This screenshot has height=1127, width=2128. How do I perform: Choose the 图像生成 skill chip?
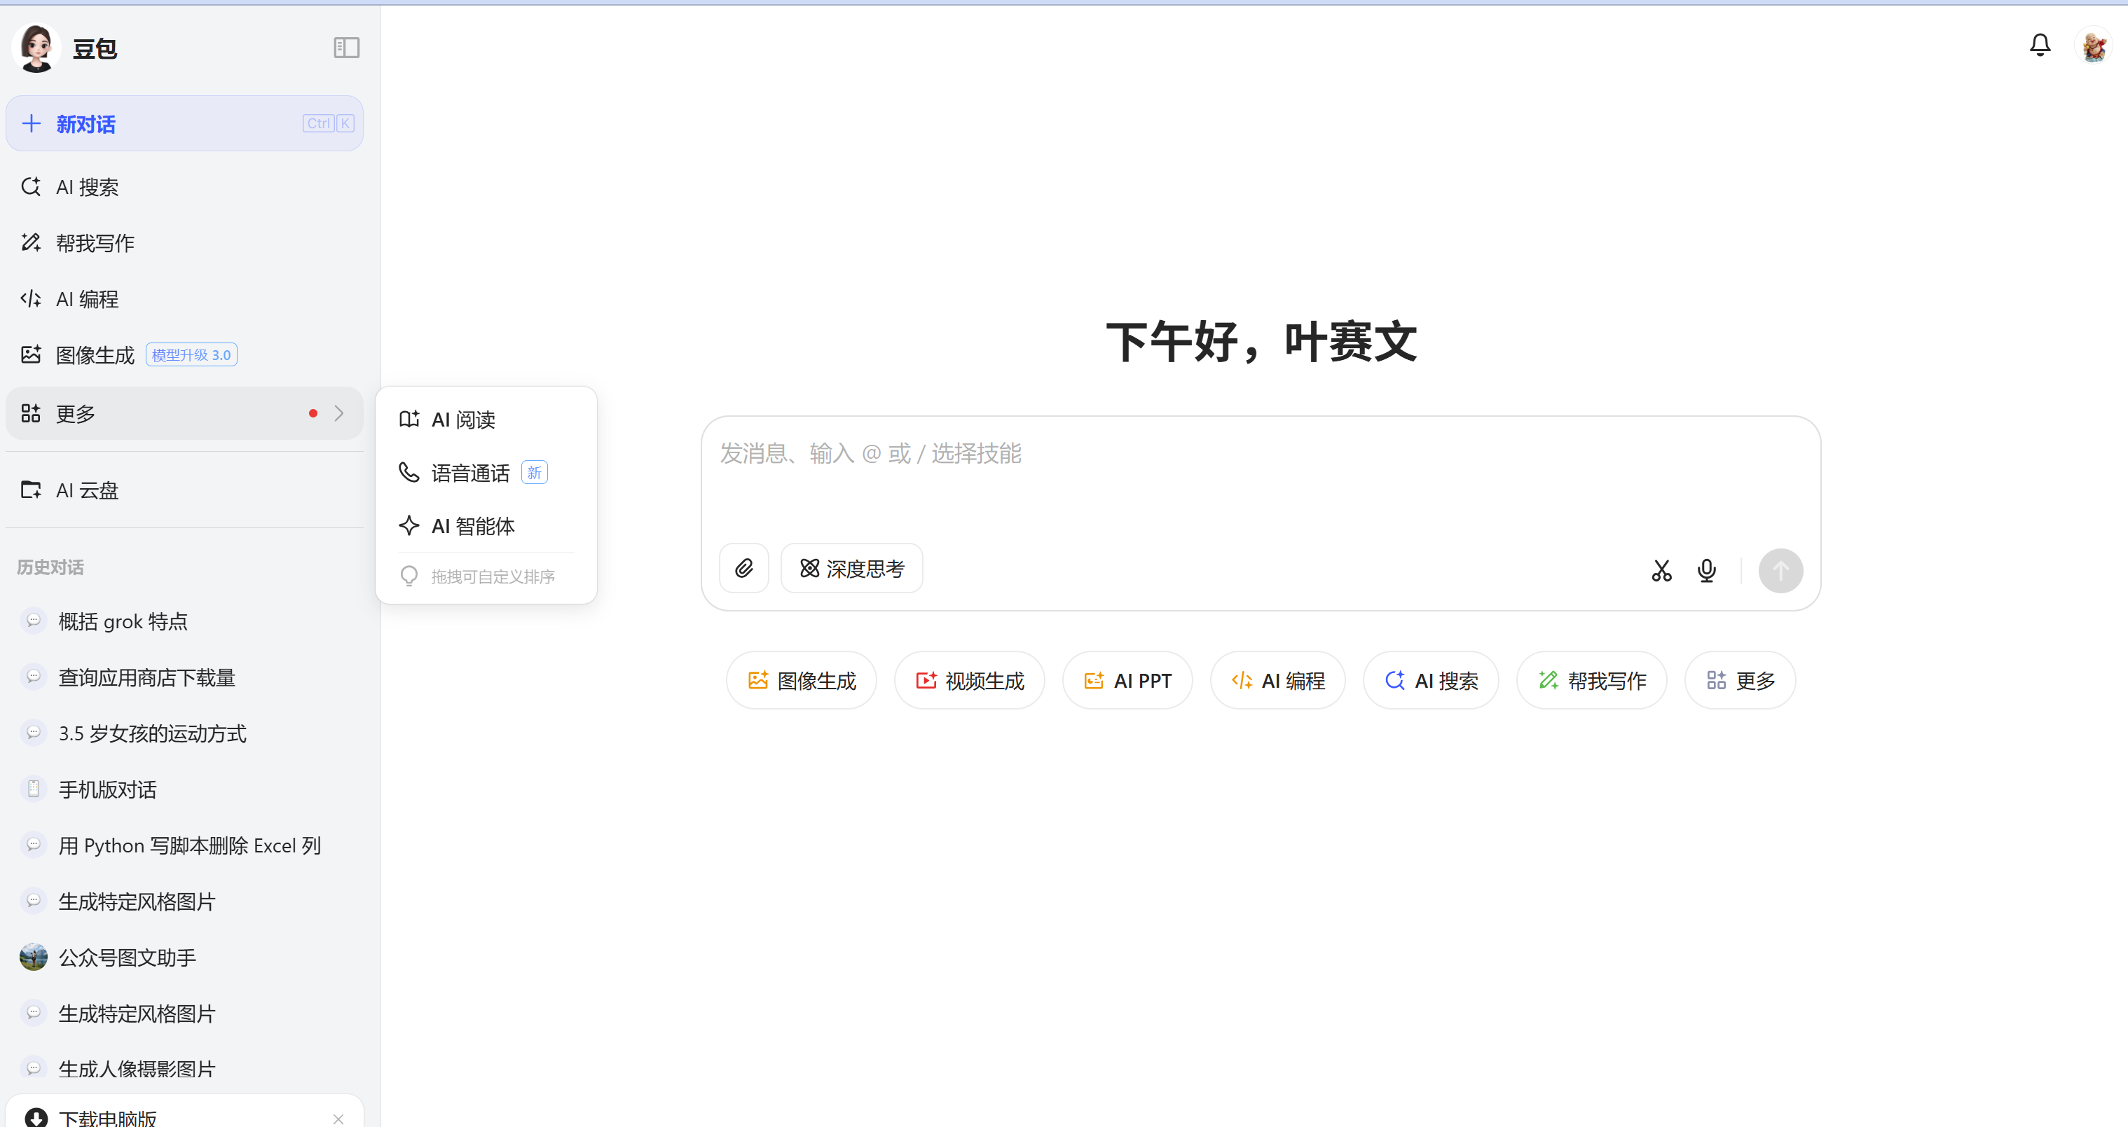[x=800, y=680]
